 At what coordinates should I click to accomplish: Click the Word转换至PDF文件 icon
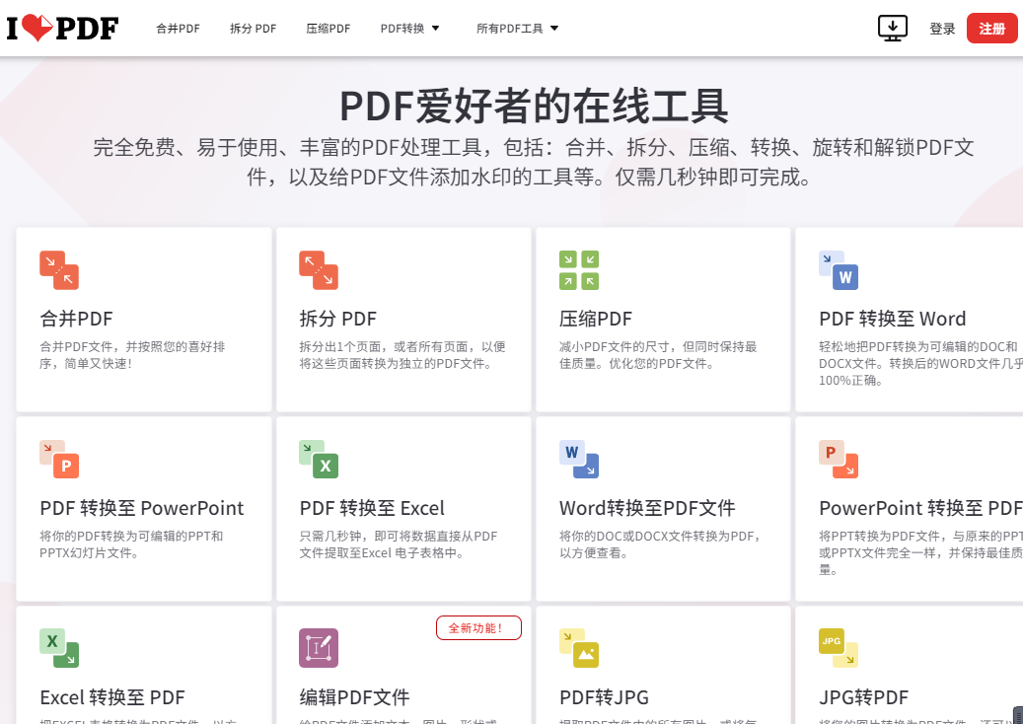coord(579,460)
